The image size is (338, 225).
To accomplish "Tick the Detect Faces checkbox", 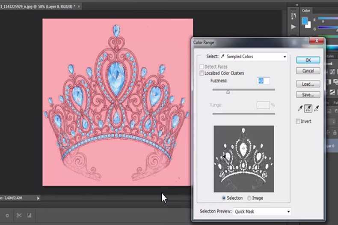I will (x=202, y=66).
